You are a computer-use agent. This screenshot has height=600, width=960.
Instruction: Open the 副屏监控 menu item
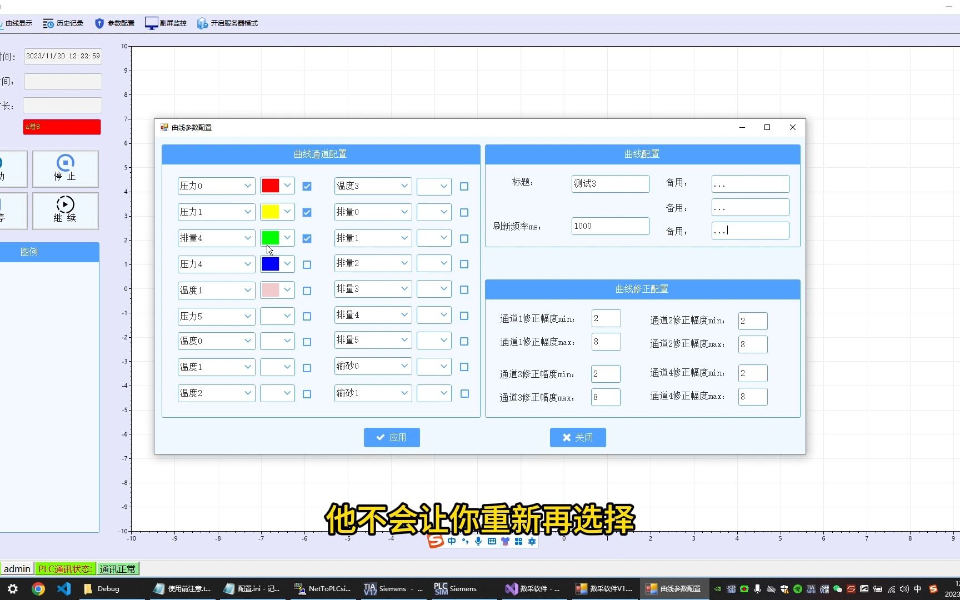(166, 23)
